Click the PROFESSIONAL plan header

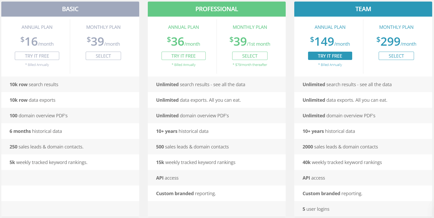pyautogui.click(x=217, y=9)
